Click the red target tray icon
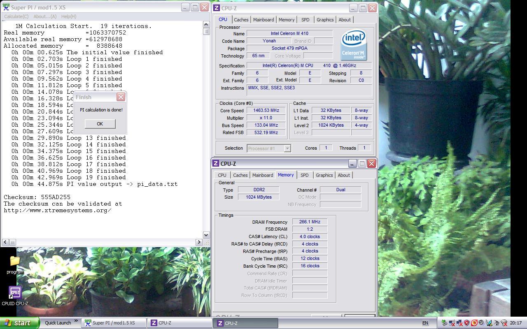527x329 pixels. pos(474,323)
